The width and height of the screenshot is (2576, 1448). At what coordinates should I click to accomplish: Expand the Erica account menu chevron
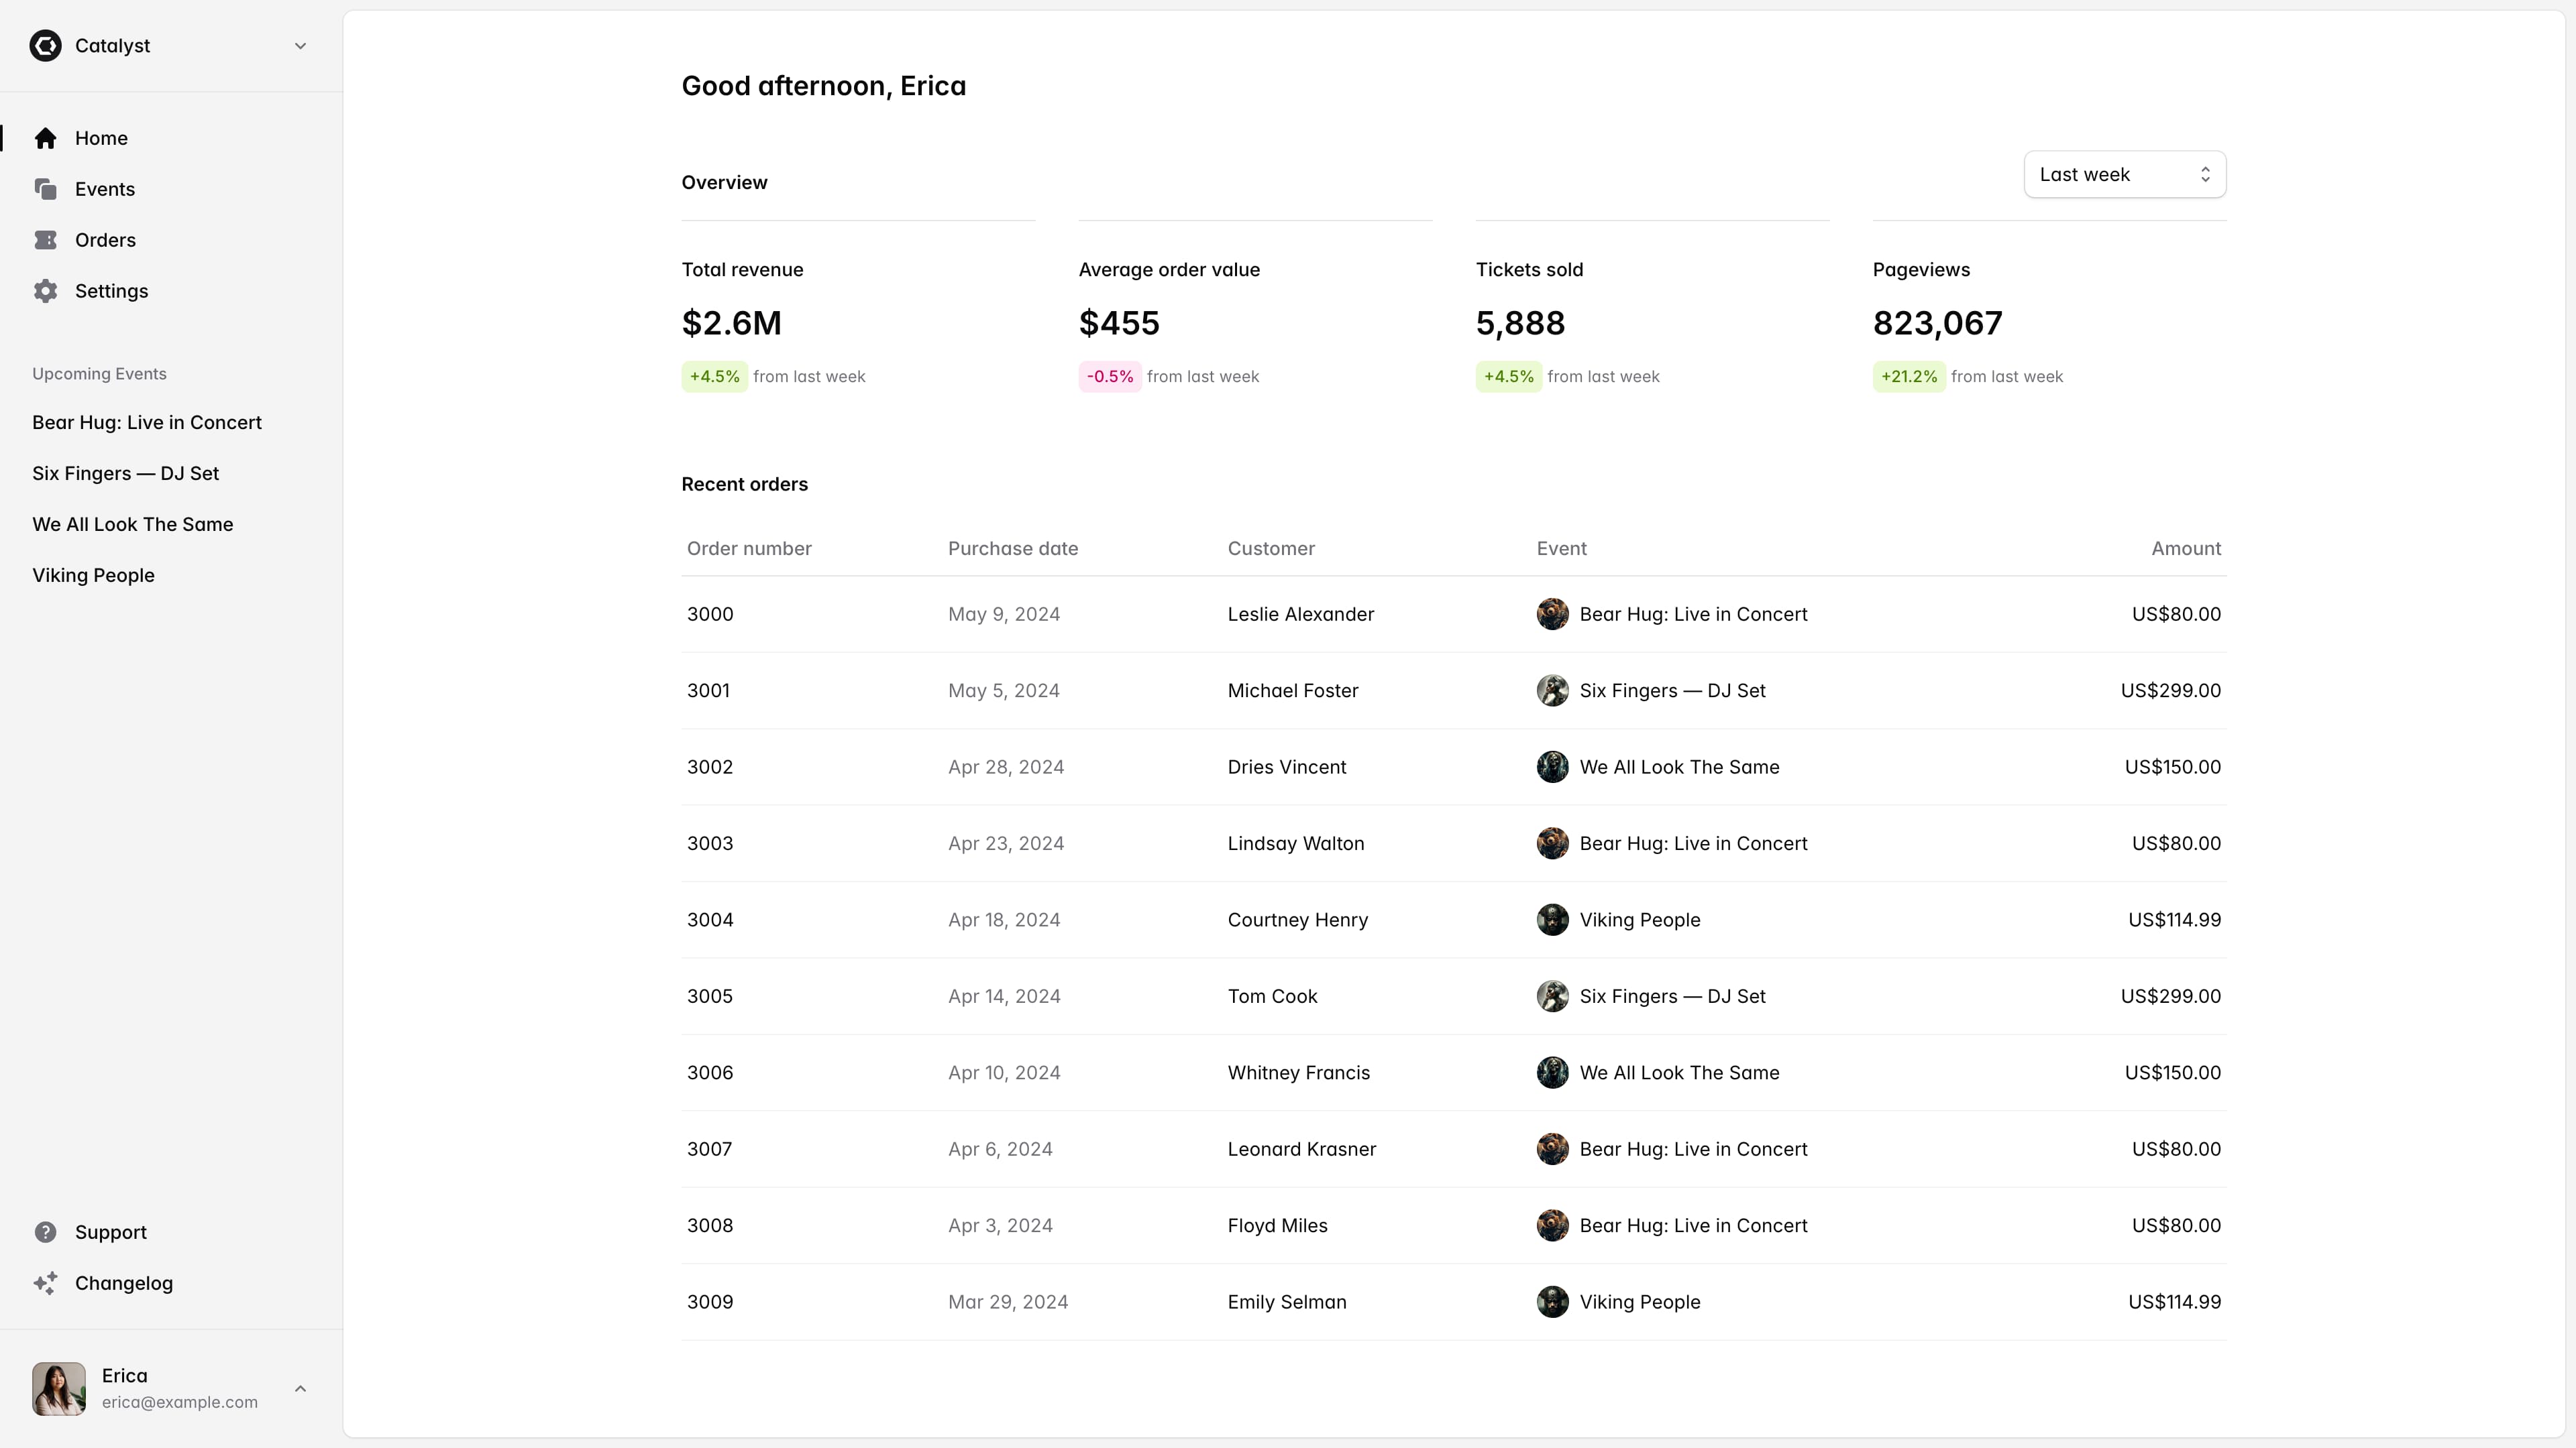click(300, 1388)
